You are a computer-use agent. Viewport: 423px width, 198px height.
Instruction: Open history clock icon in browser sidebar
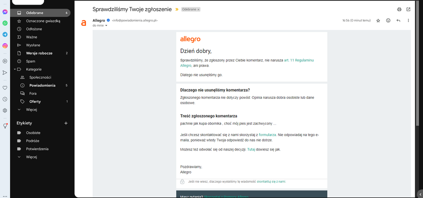pos(5,99)
